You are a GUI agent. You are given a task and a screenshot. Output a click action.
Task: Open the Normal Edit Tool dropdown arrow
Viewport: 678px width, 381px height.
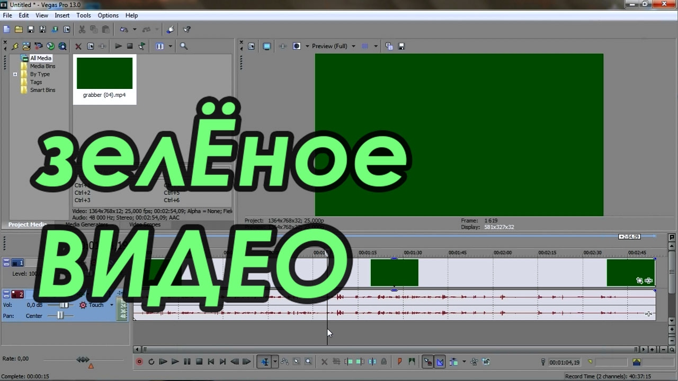tap(275, 362)
